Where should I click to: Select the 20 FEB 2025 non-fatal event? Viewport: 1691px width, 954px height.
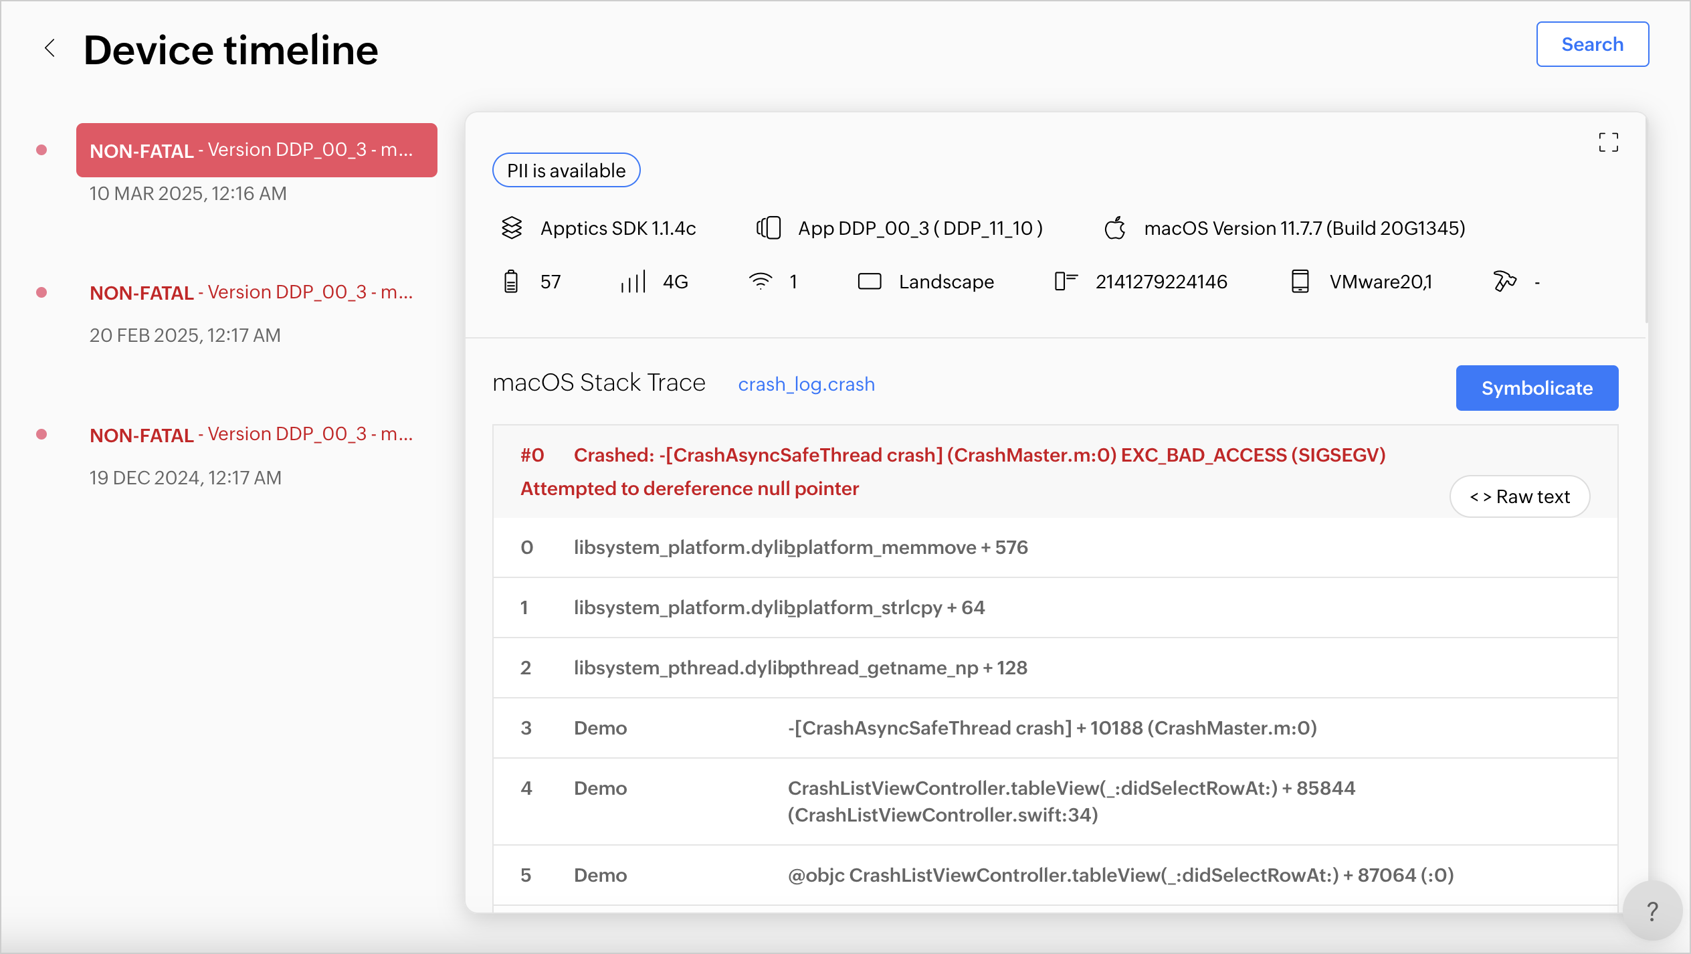251,292
